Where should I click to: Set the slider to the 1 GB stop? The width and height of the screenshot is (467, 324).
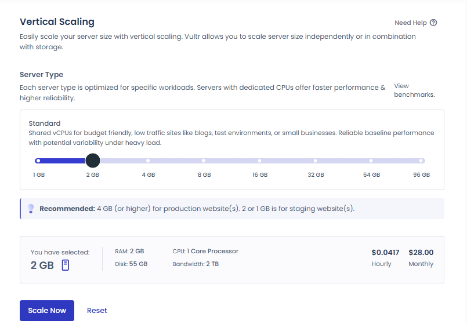(x=38, y=161)
